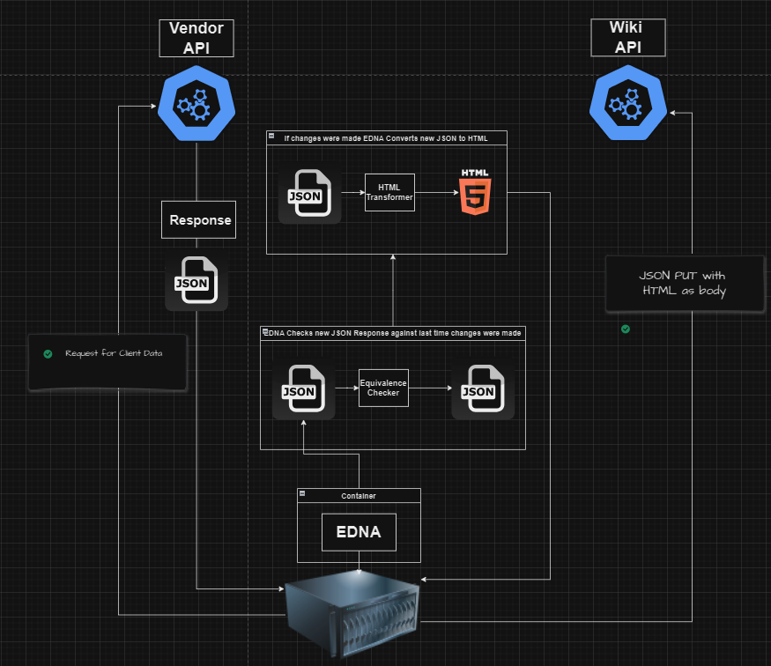The width and height of the screenshot is (771, 666).
Task: Select the Vendor API title label
Action: pyautogui.click(x=196, y=38)
